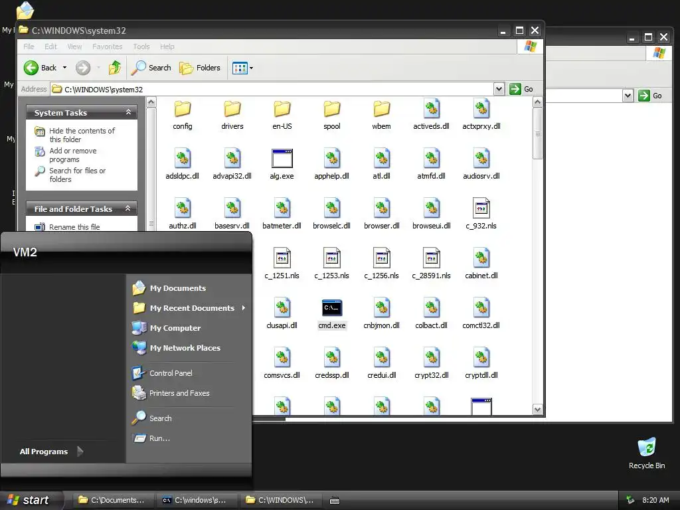Select the en-US folder
Screen dimensions: 680x510
tap(282, 116)
